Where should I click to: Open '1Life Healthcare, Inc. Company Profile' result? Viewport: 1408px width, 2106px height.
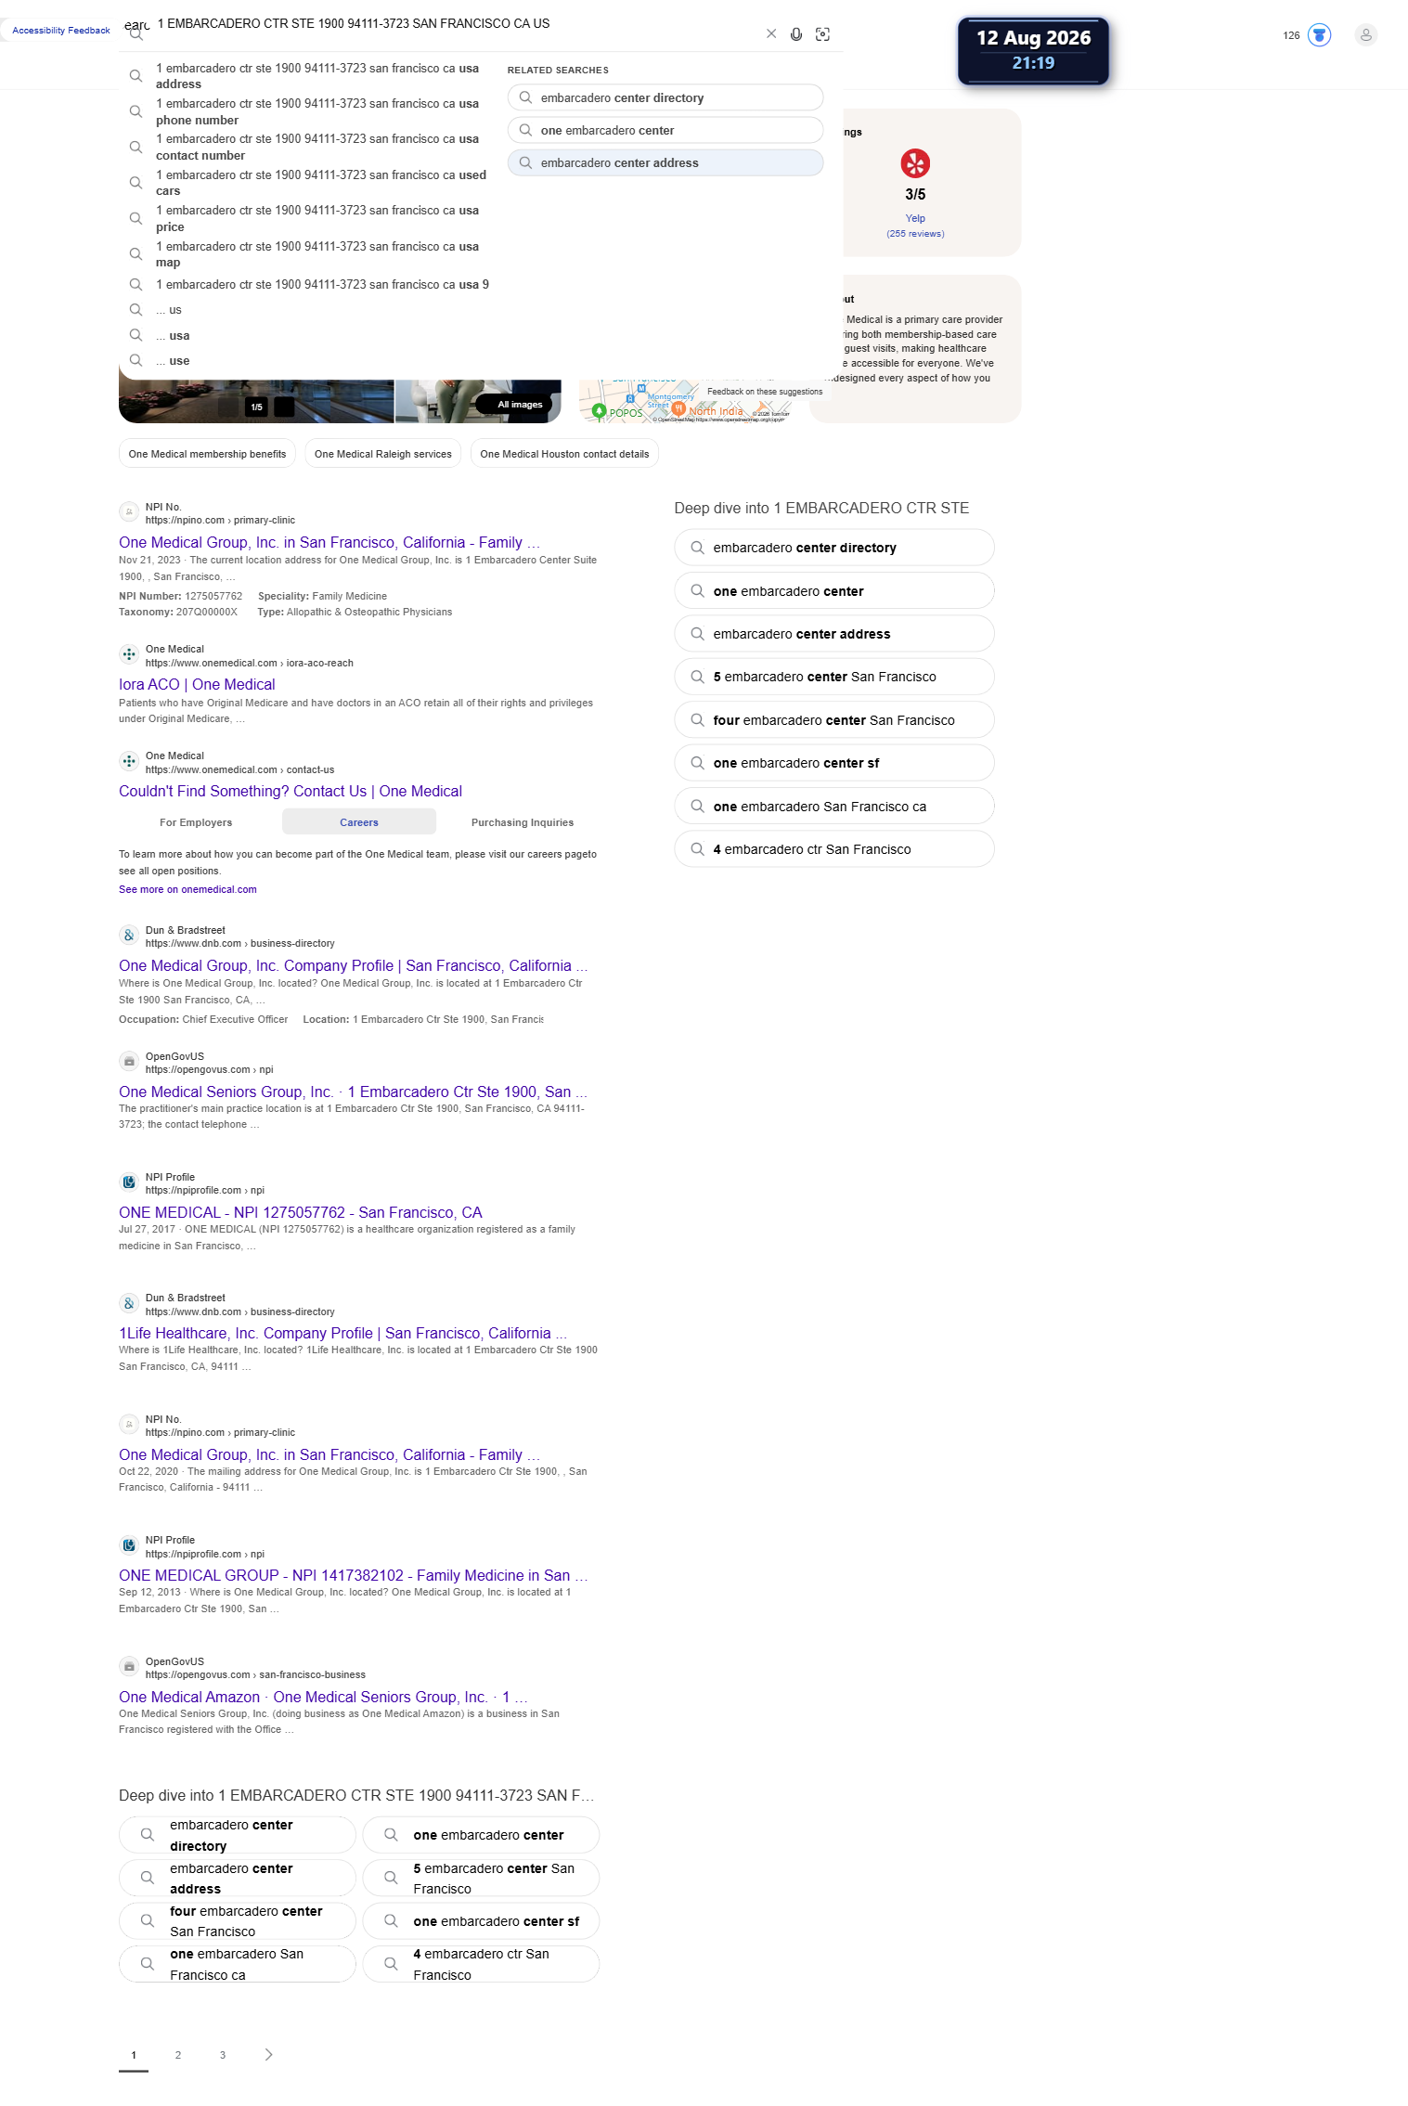tap(342, 1334)
